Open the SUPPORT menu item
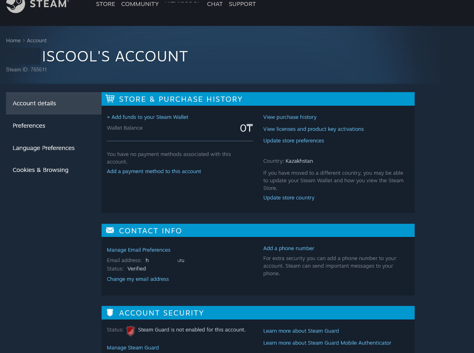The width and height of the screenshot is (474, 353). [x=242, y=4]
